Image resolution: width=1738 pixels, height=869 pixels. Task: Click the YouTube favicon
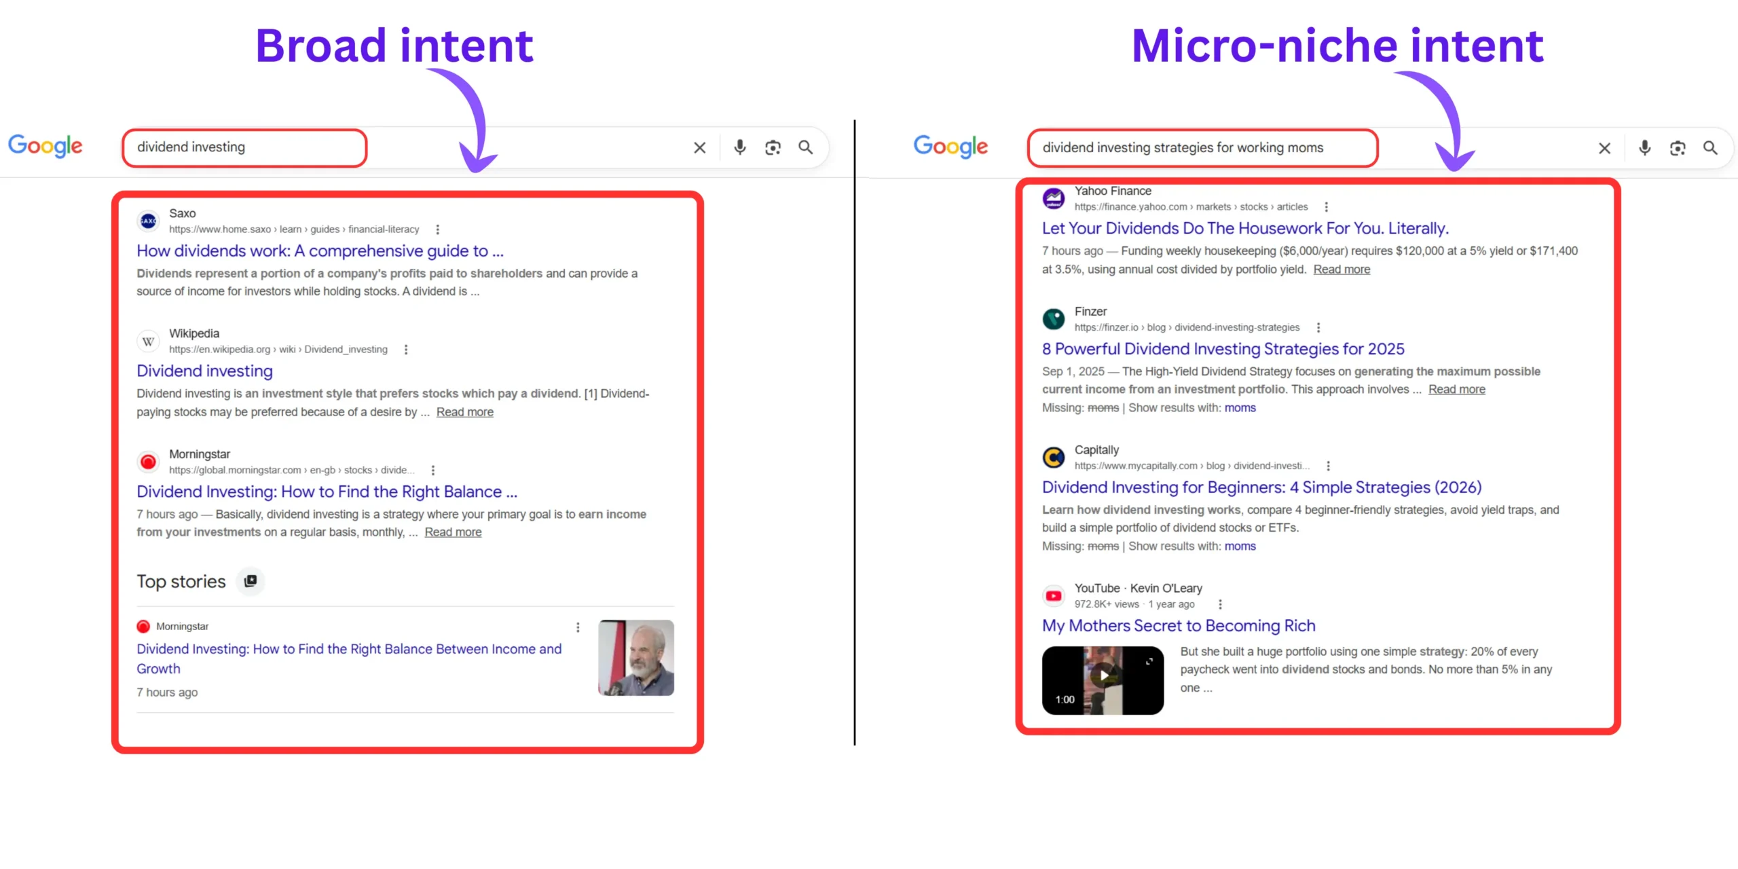[1053, 596]
